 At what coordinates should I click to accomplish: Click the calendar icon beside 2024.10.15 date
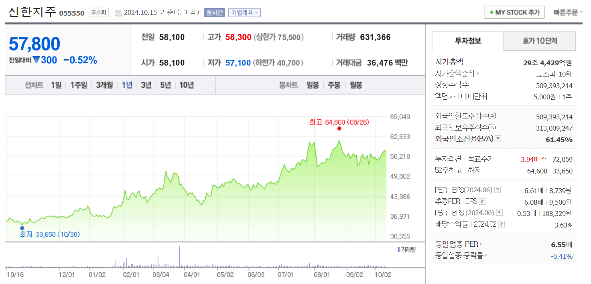click(x=118, y=13)
